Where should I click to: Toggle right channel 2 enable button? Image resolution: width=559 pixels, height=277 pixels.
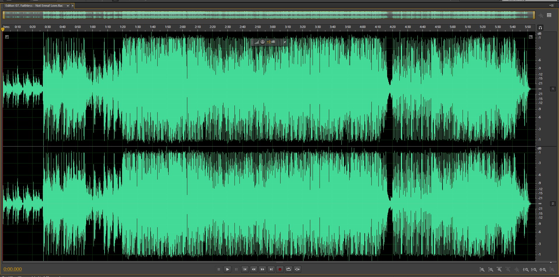point(553,204)
